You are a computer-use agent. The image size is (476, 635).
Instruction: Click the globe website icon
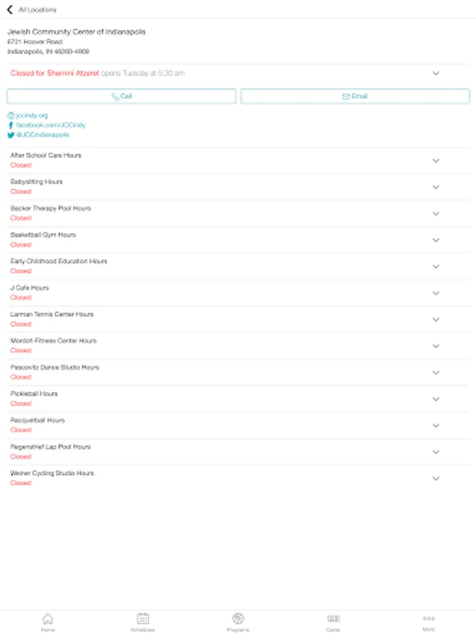point(11,116)
